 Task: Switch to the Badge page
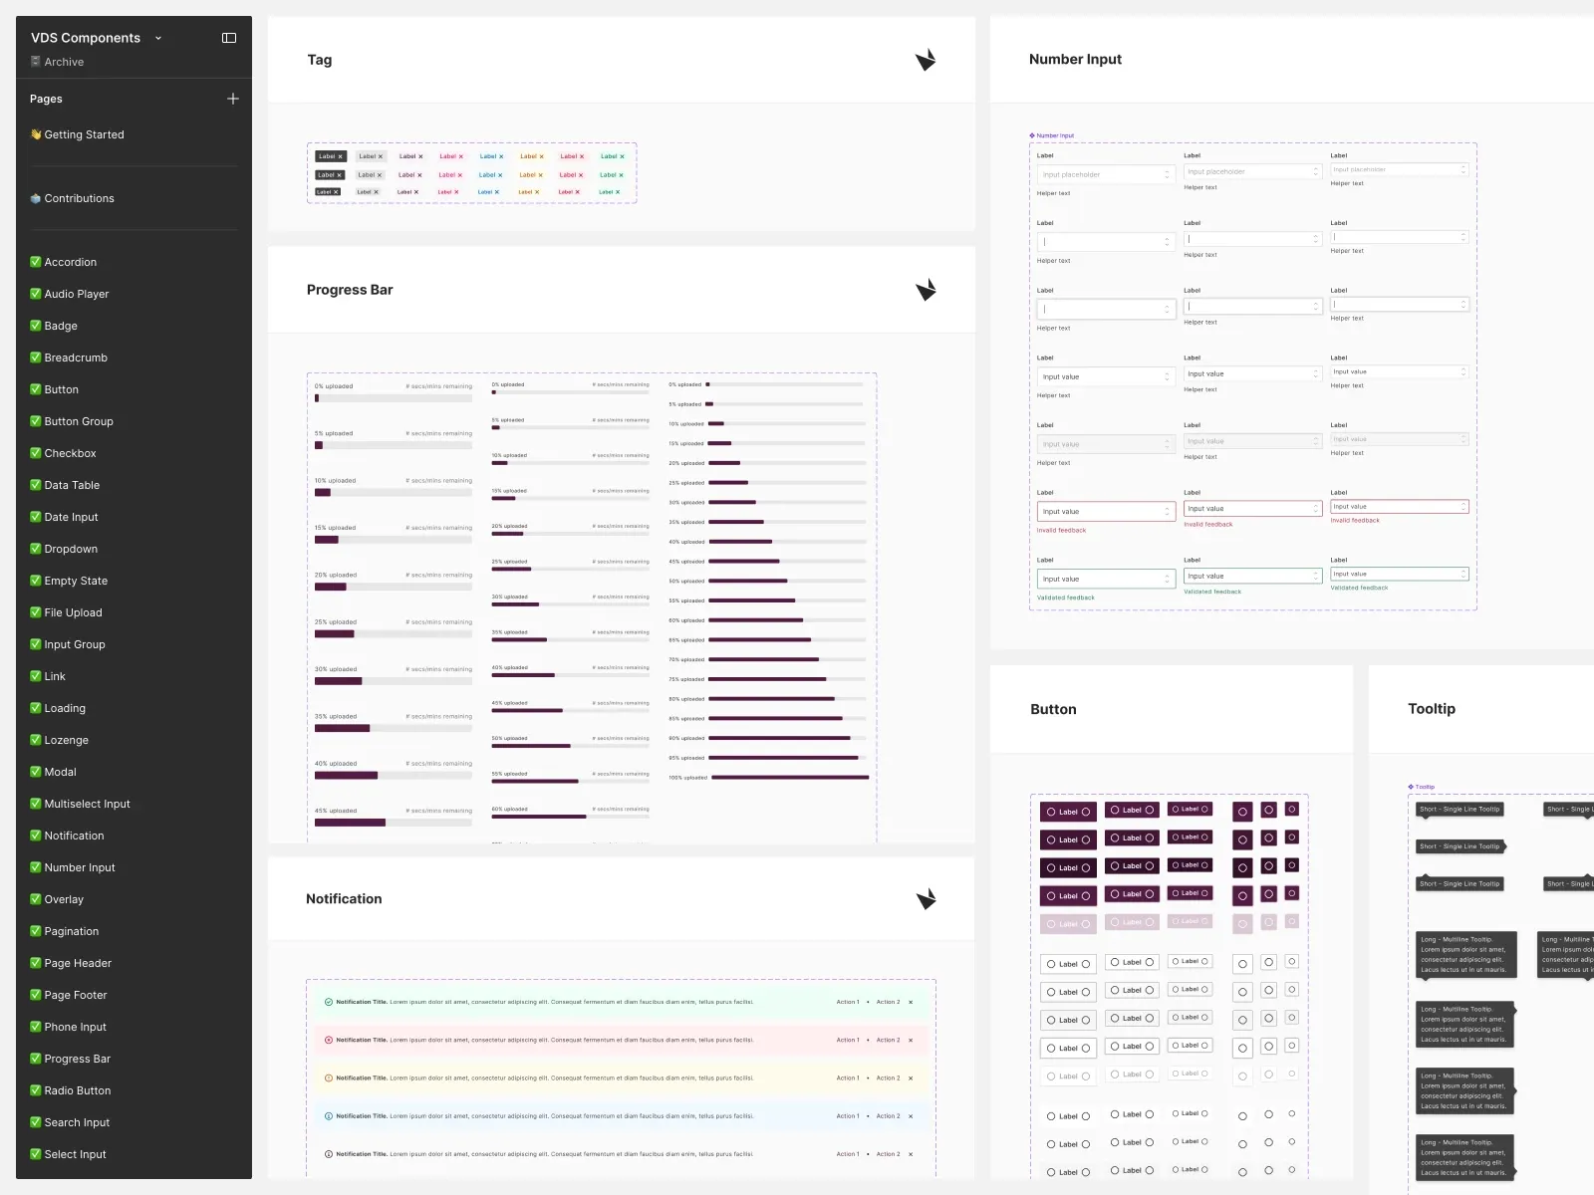61,326
